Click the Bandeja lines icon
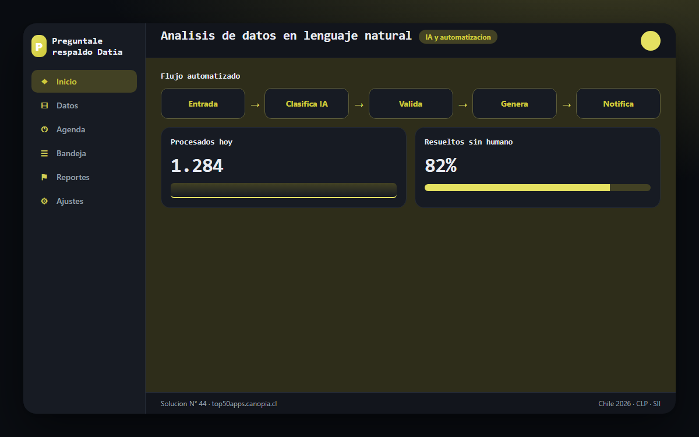Screen dimensions: 699x437 click(x=44, y=153)
